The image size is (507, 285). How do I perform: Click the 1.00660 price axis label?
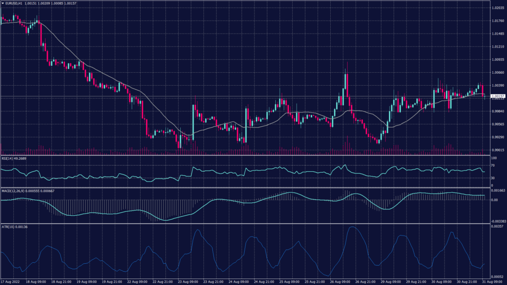pyautogui.click(x=497, y=72)
